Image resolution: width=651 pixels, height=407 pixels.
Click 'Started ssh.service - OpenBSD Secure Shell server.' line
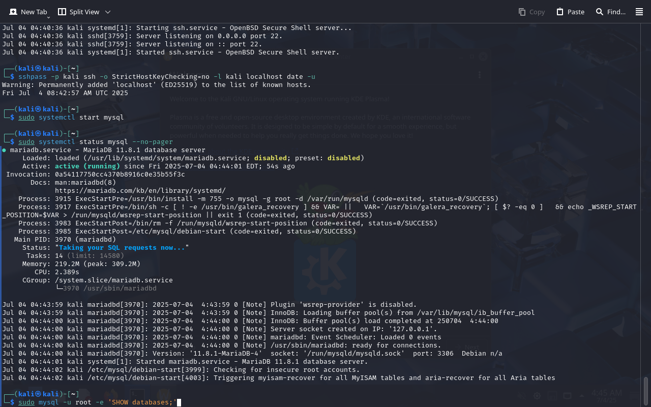point(171,52)
